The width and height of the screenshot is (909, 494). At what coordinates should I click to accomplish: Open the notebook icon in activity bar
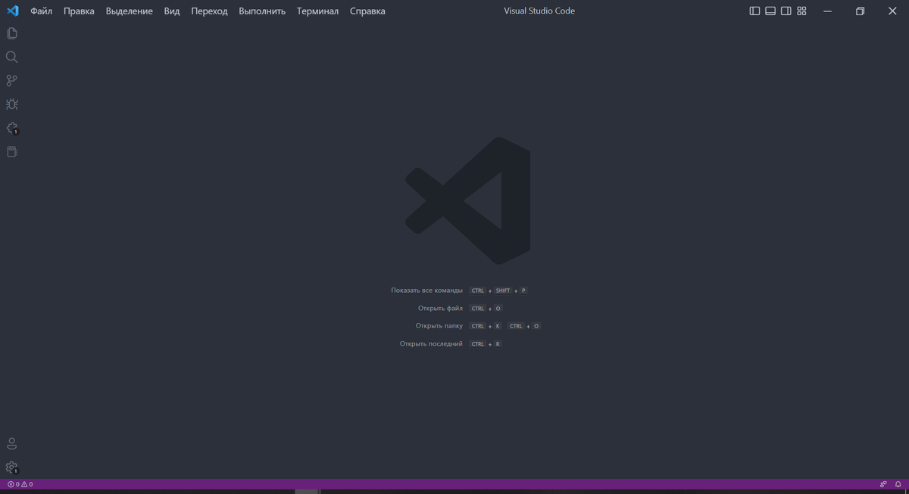click(12, 151)
